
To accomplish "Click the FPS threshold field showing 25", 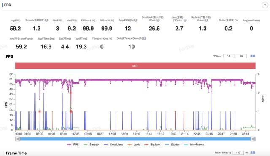I will click(x=241, y=56).
